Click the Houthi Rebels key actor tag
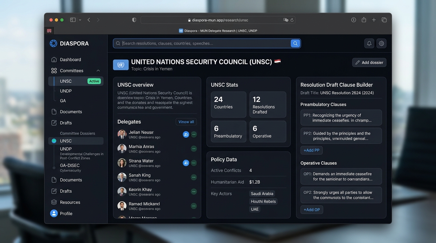Screen dimensions: 436x243 pos(263,201)
